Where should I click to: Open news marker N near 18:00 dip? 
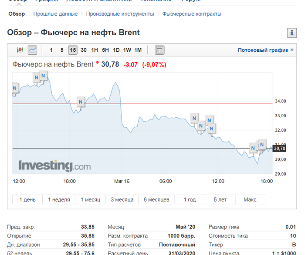[x=80, y=102]
